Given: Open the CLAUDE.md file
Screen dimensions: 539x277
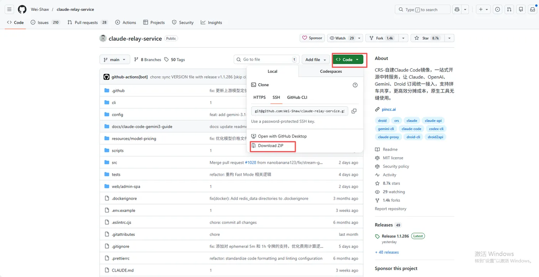Looking at the screenshot, I should (122, 270).
